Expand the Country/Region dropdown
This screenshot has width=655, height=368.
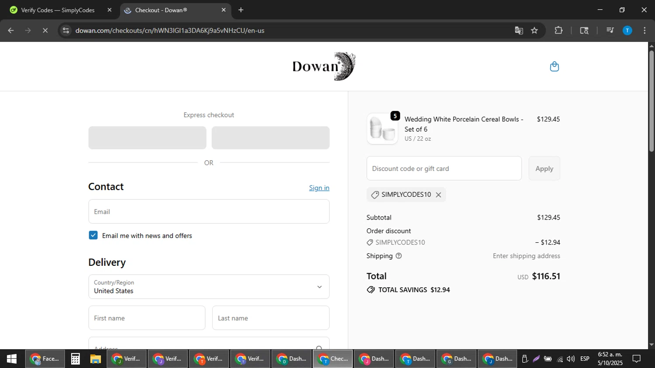[x=209, y=287]
